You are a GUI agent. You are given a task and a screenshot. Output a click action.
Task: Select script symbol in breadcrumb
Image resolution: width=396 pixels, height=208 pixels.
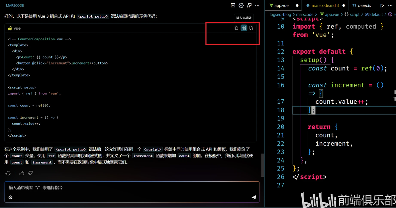click(x=352, y=14)
